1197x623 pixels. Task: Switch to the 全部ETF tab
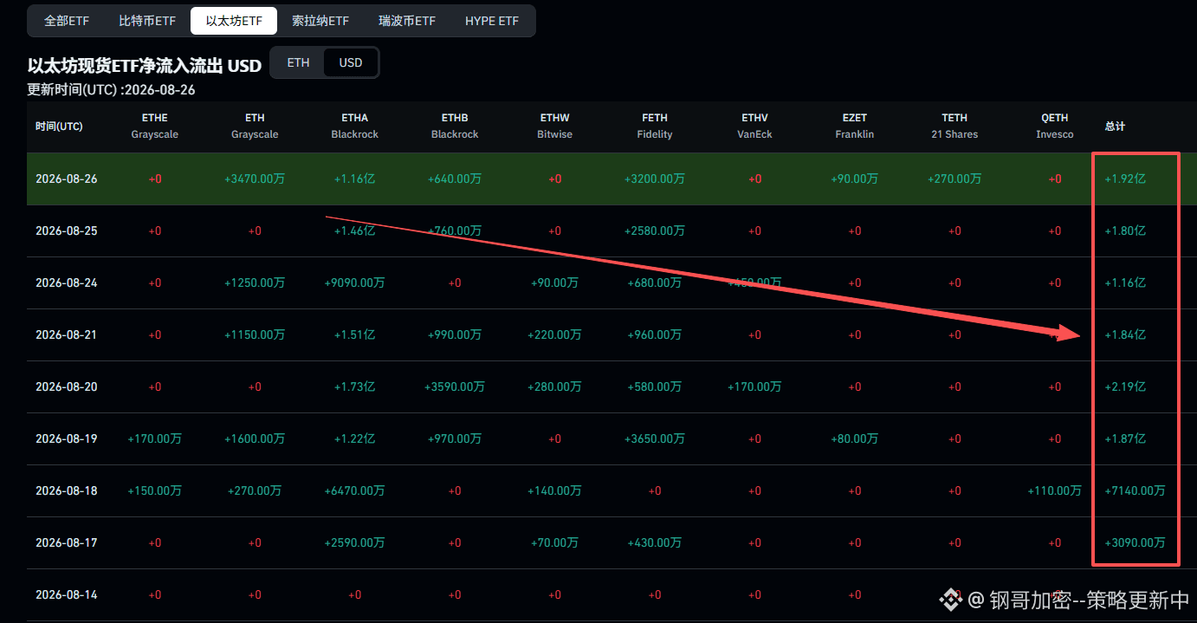click(67, 21)
